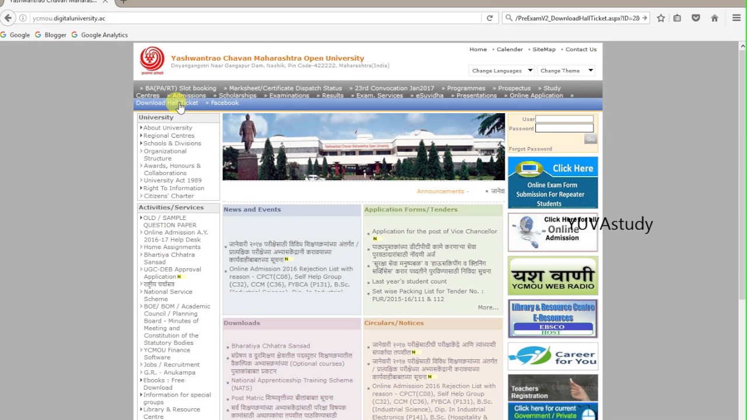Screen dimensions: 747x420
Task: Open National Service Scheme sidebar link
Action: (168, 295)
